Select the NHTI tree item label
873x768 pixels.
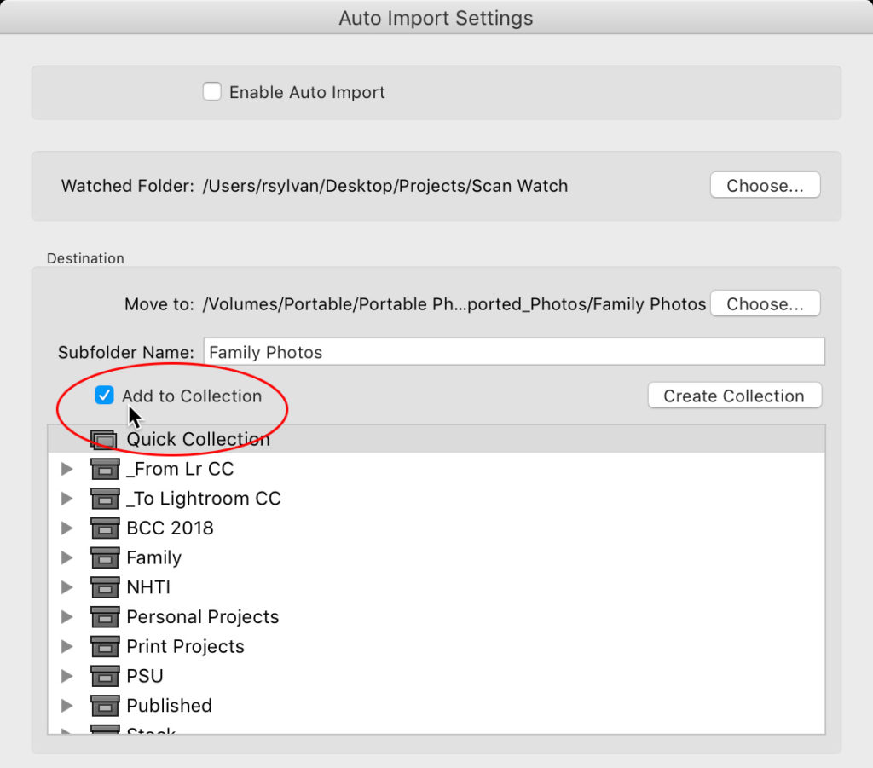[148, 587]
